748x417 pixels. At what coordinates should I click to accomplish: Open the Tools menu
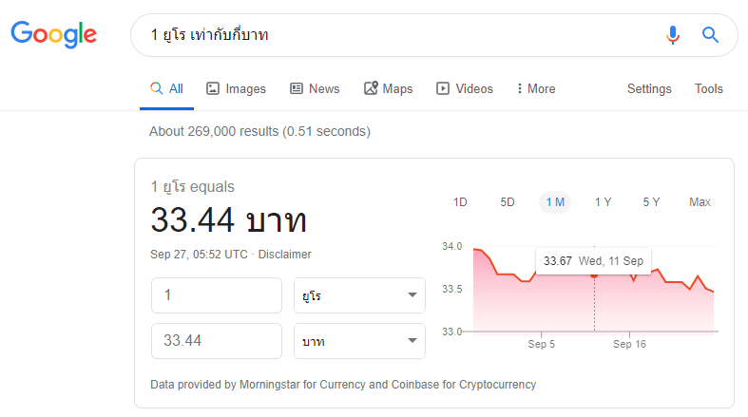click(708, 88)
